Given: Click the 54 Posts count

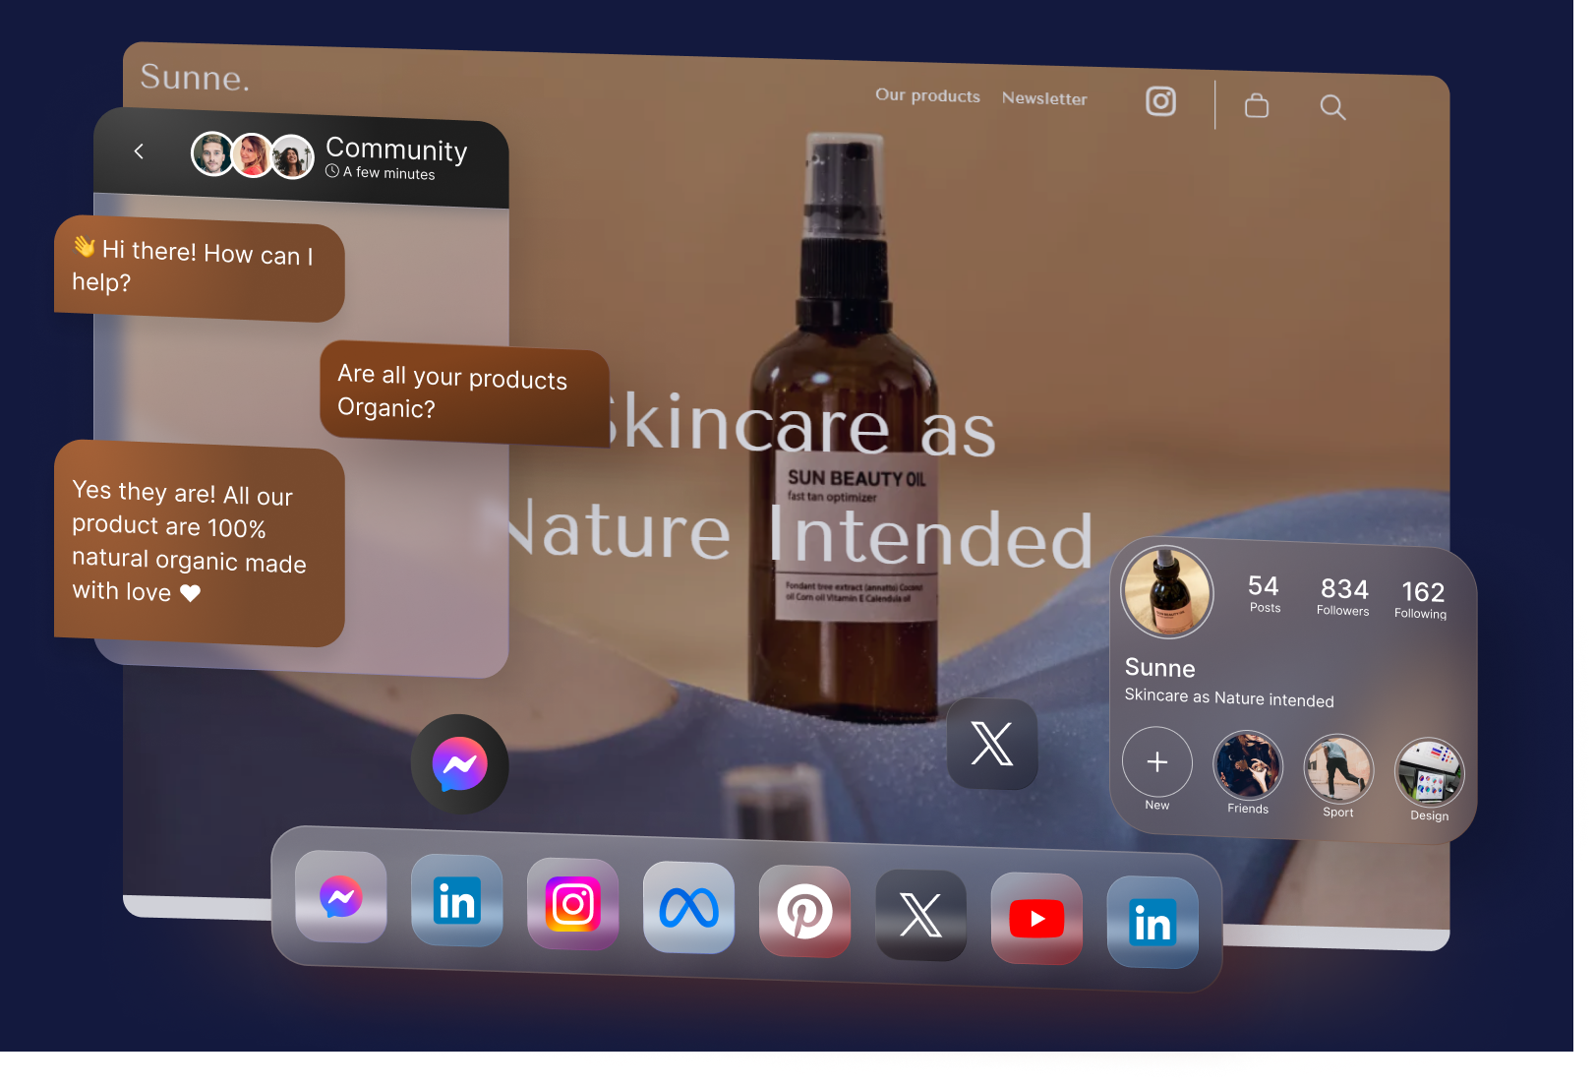Looking at the screenshot, I should point(1264,593).
